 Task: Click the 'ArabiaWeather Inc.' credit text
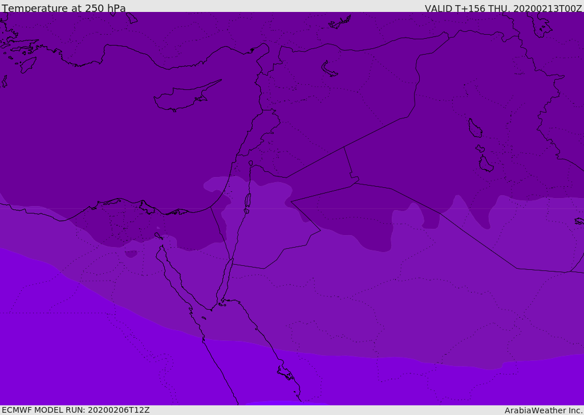point(544,410)
